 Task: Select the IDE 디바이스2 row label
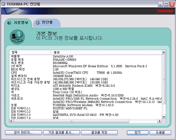pyautogui.click(x=21, y=112)
